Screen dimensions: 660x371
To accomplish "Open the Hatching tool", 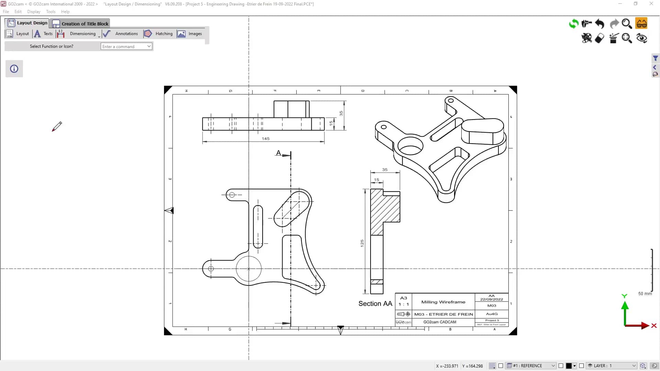I will coord(159,34).
